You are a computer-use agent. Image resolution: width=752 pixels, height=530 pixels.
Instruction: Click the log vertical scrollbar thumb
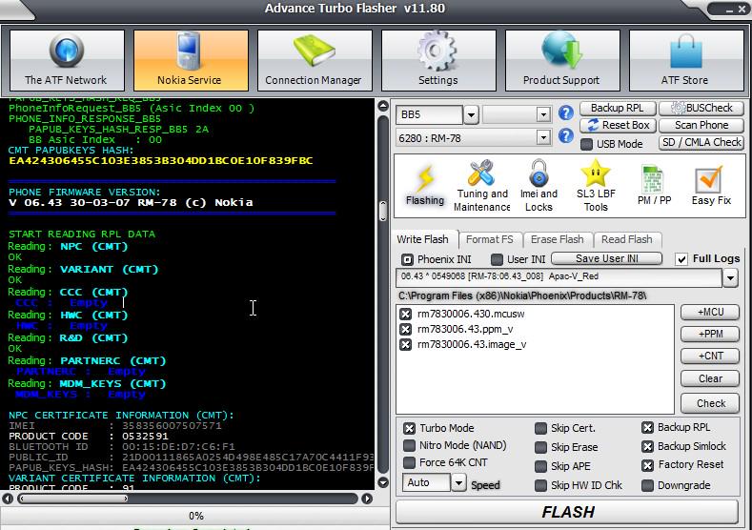tap(383, 211)
